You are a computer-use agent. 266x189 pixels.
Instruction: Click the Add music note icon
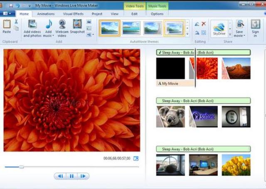click(49, 24)
